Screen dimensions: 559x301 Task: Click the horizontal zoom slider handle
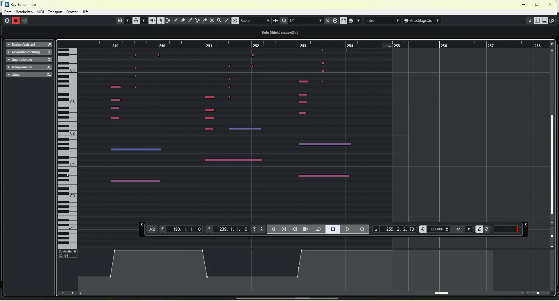click(538, 293)
